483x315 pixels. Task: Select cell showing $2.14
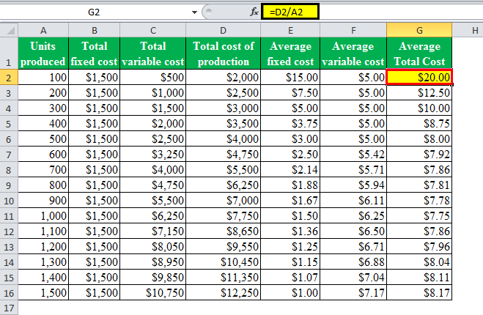click(x=290, y=169)
